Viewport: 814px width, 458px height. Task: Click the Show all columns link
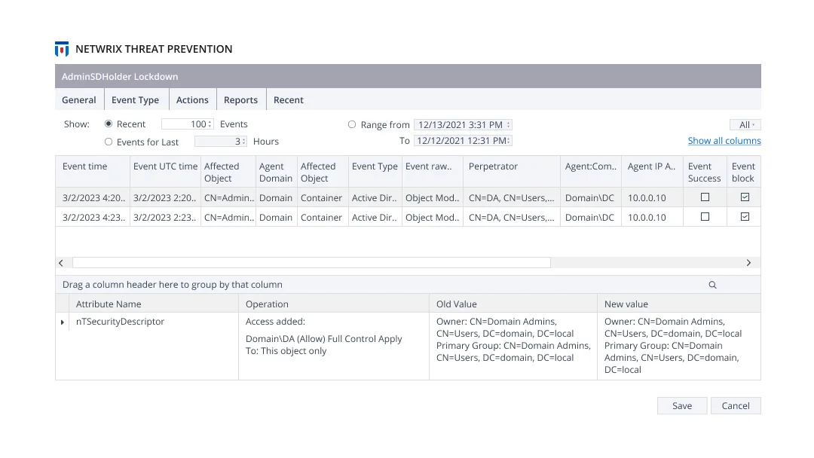(x=724, y=141)
